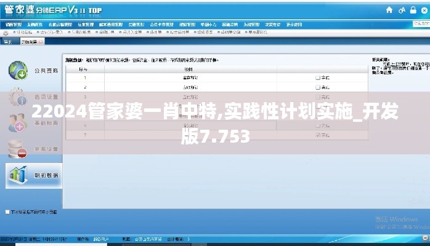Open the 基础资料 menu
Image resolution: width=430 pixels, height=246 pixels.
(230, 25)
